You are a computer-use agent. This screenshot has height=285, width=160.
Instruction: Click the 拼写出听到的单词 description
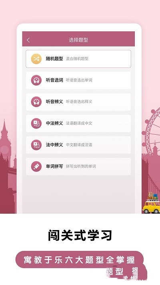81,166
